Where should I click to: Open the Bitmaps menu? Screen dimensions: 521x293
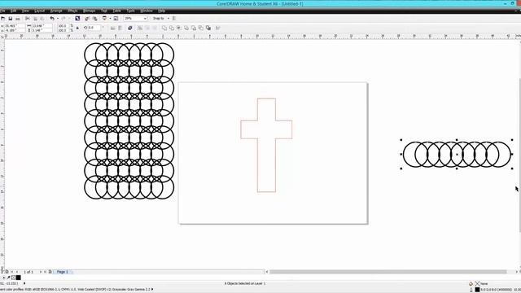(89, 11)
